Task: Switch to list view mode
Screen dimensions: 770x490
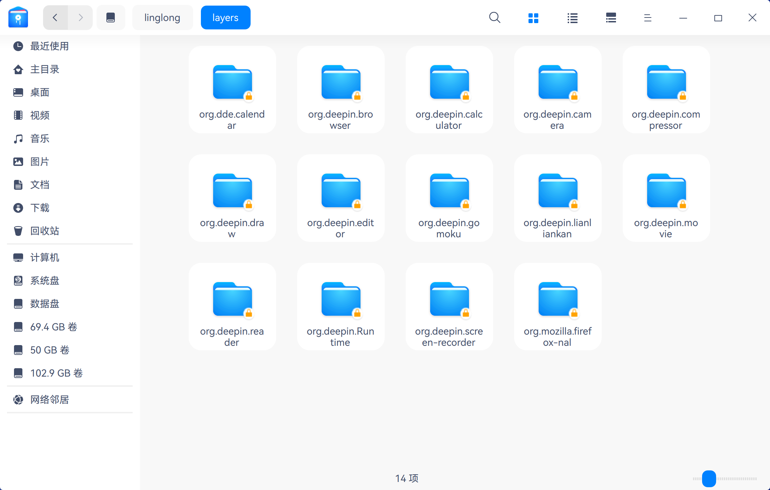Action: pyautogui.click(x=572, y=18)
